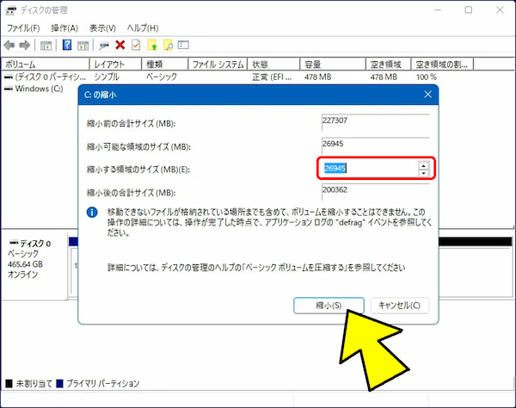Sort by the レイアウト column header
The width and height of the screenshot is (516, 408).
point(115,65)
